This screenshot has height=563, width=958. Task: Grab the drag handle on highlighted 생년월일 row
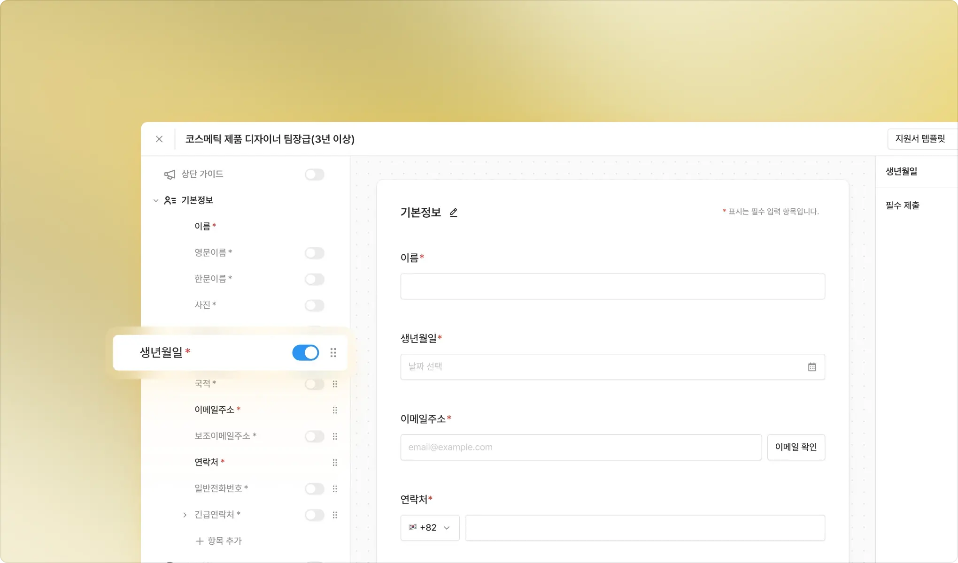pos(333,353)
